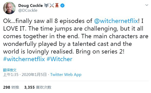151x93 pixels.
Task: Click the sentence 'Bring on series 2!'
Action: tap(100, 51)
